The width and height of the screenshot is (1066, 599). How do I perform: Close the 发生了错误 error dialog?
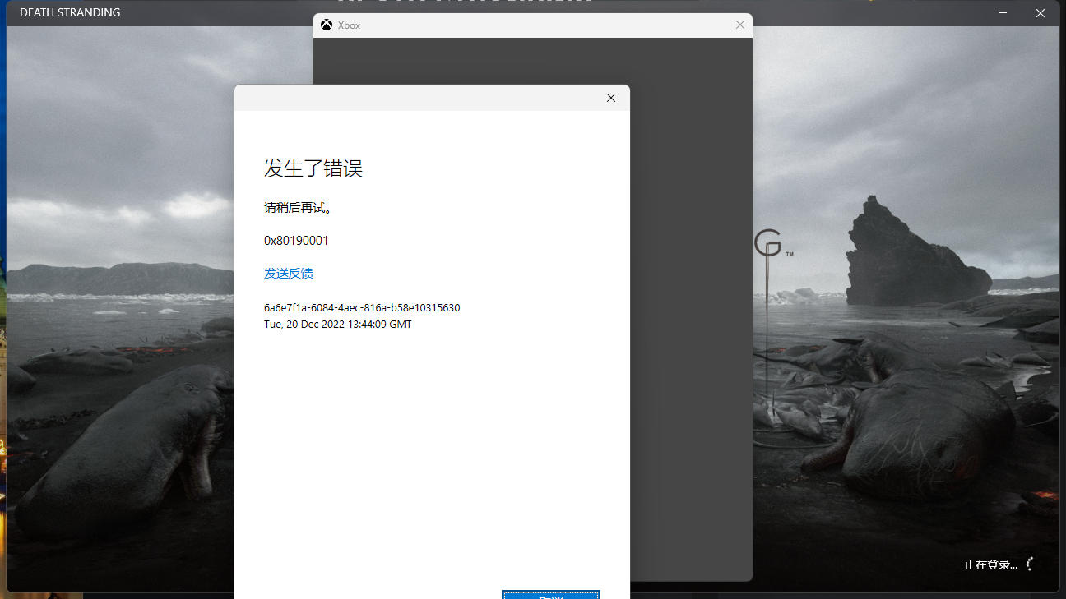coord(611,98)
